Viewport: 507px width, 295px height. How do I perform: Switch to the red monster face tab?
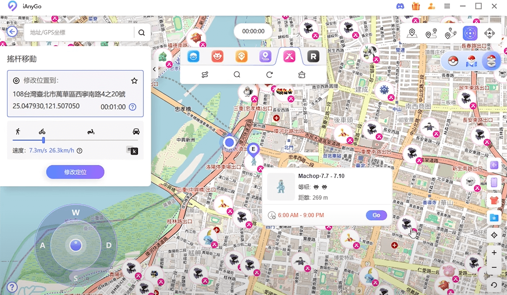[217, 57]
